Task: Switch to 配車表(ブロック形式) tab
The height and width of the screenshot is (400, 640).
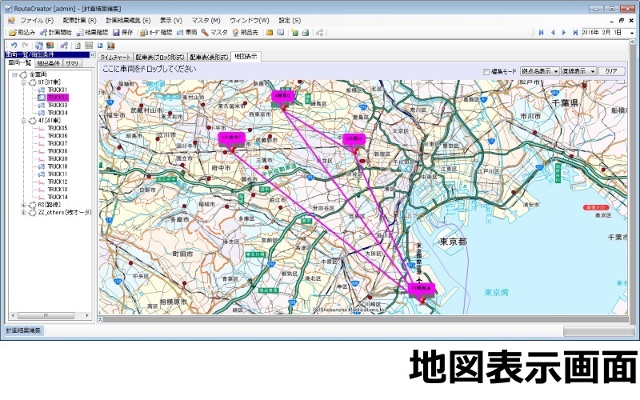Action: click(x=161, y=57)
